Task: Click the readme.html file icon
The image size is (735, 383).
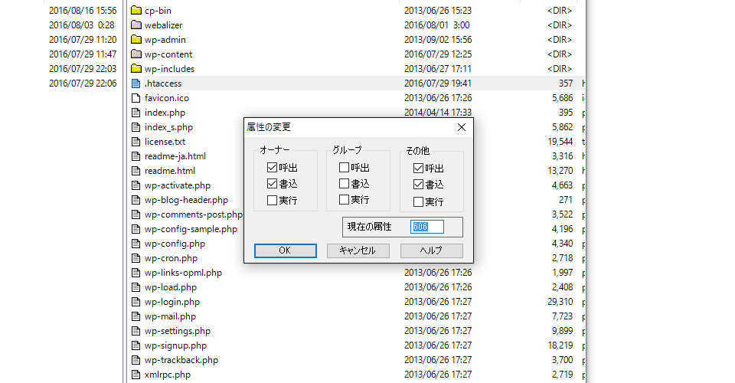Action: 136,171
